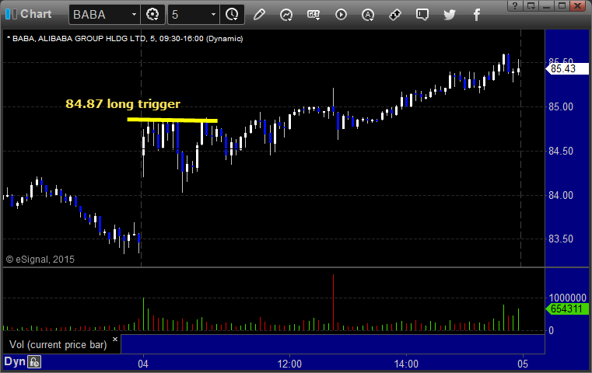Click the 14:00 time axis label
The height and width of the screenshot is (373, 592).
[x=406, y=364]
